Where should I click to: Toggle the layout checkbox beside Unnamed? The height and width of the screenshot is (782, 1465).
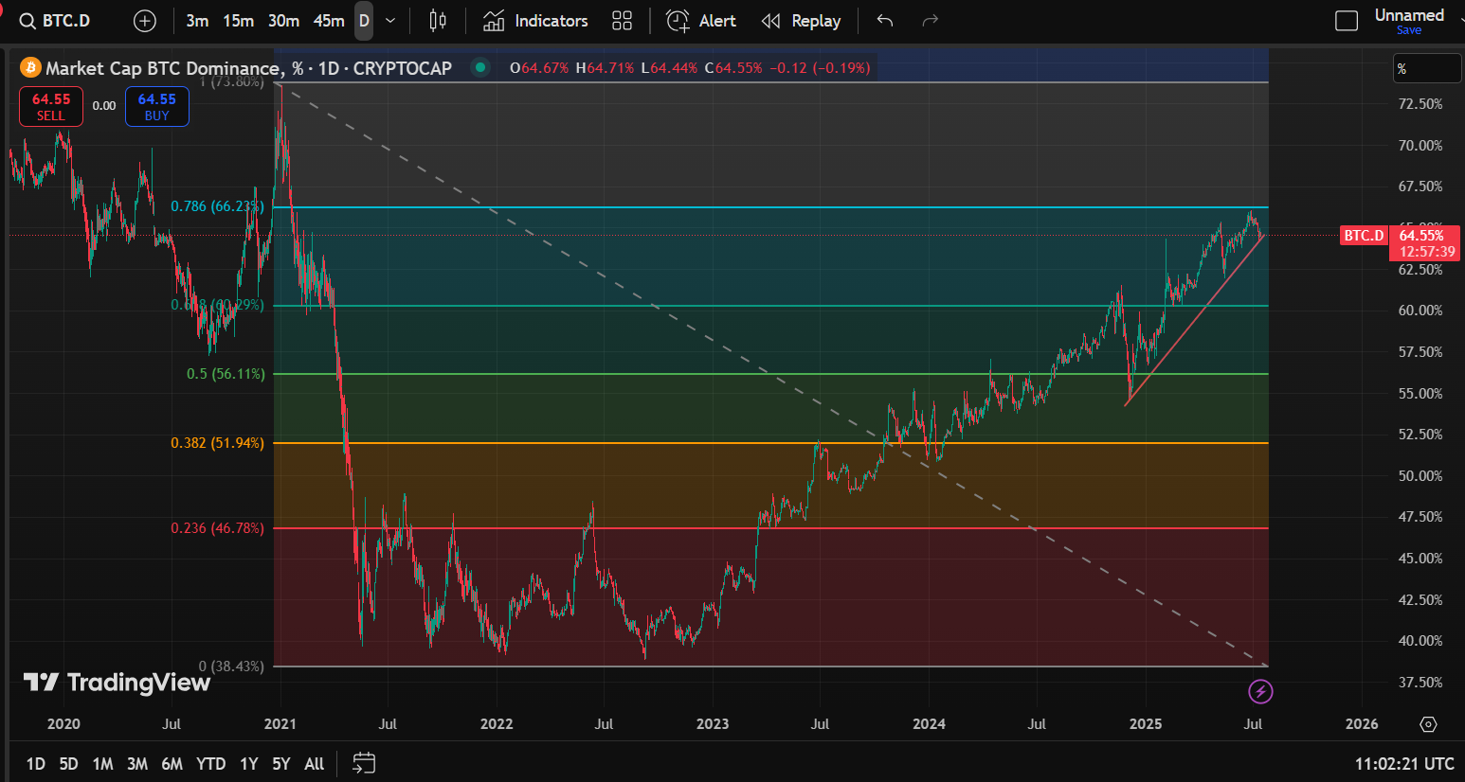pos(1347,21)
